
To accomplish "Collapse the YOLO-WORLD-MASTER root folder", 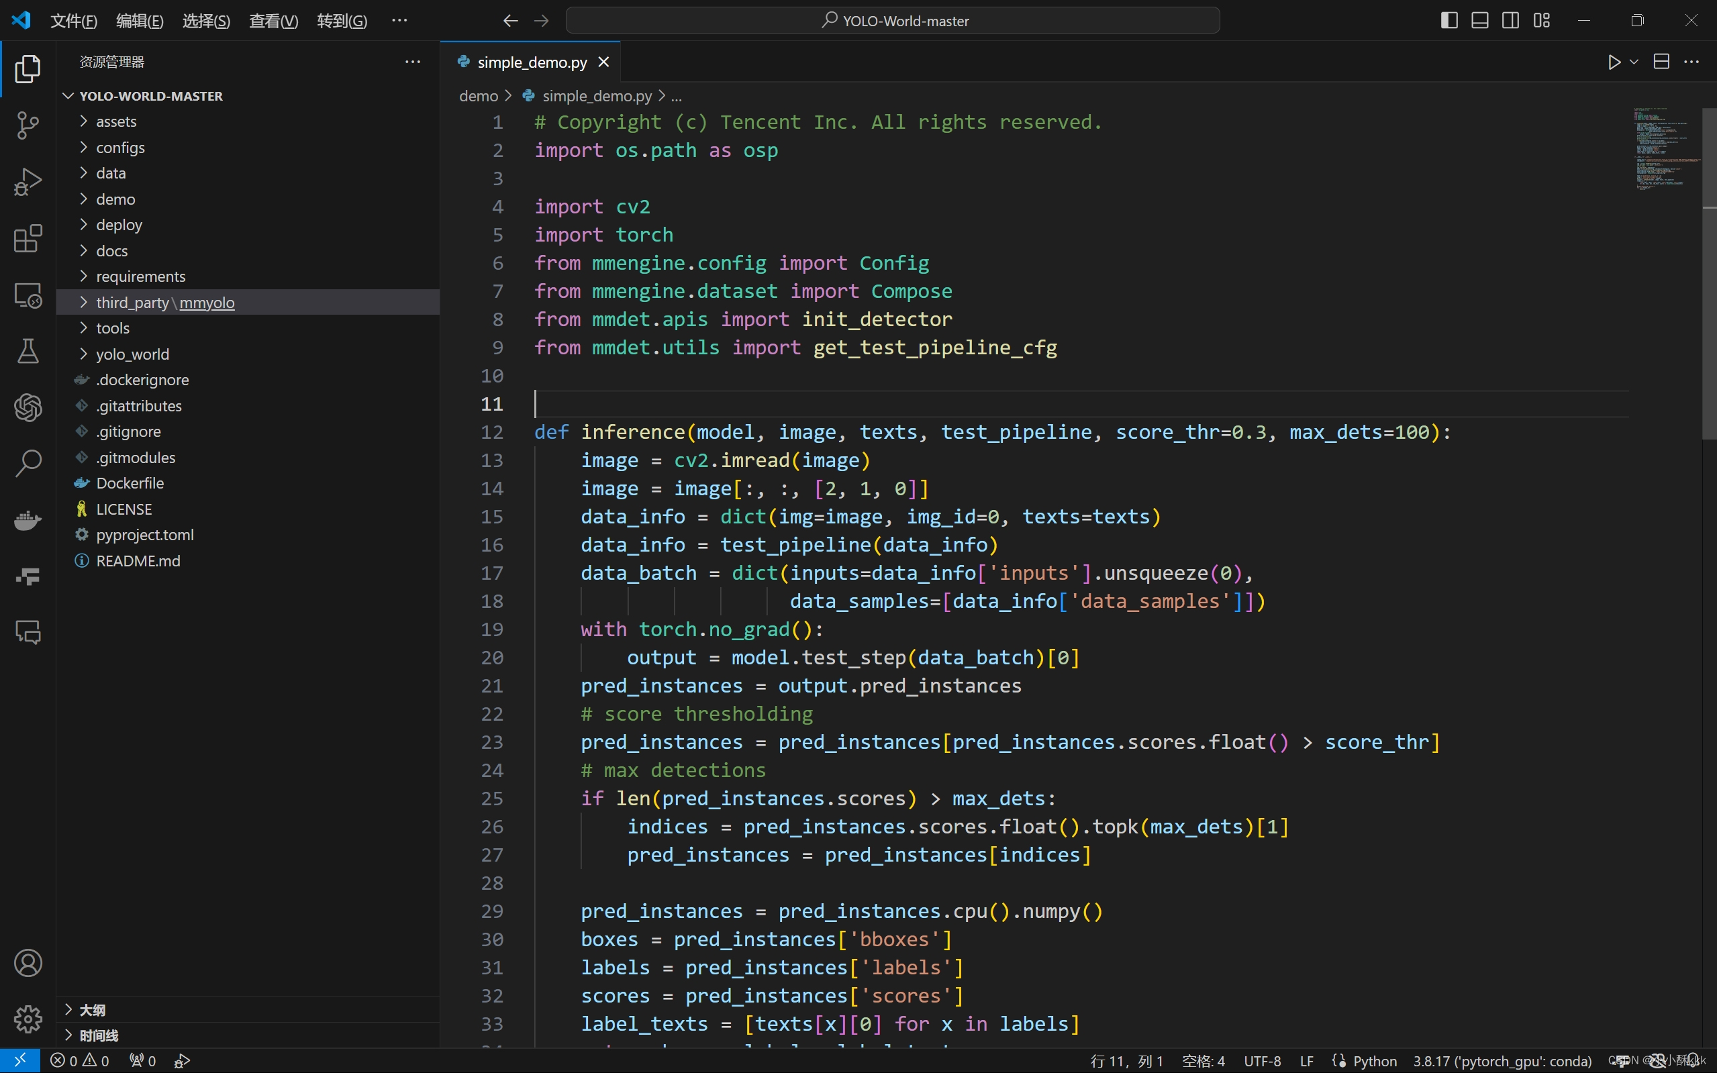I will [248, 96].
